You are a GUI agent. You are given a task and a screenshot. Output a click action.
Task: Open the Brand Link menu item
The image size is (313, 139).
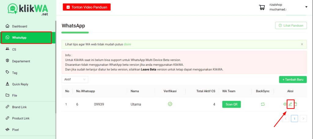tap(19, 107)
